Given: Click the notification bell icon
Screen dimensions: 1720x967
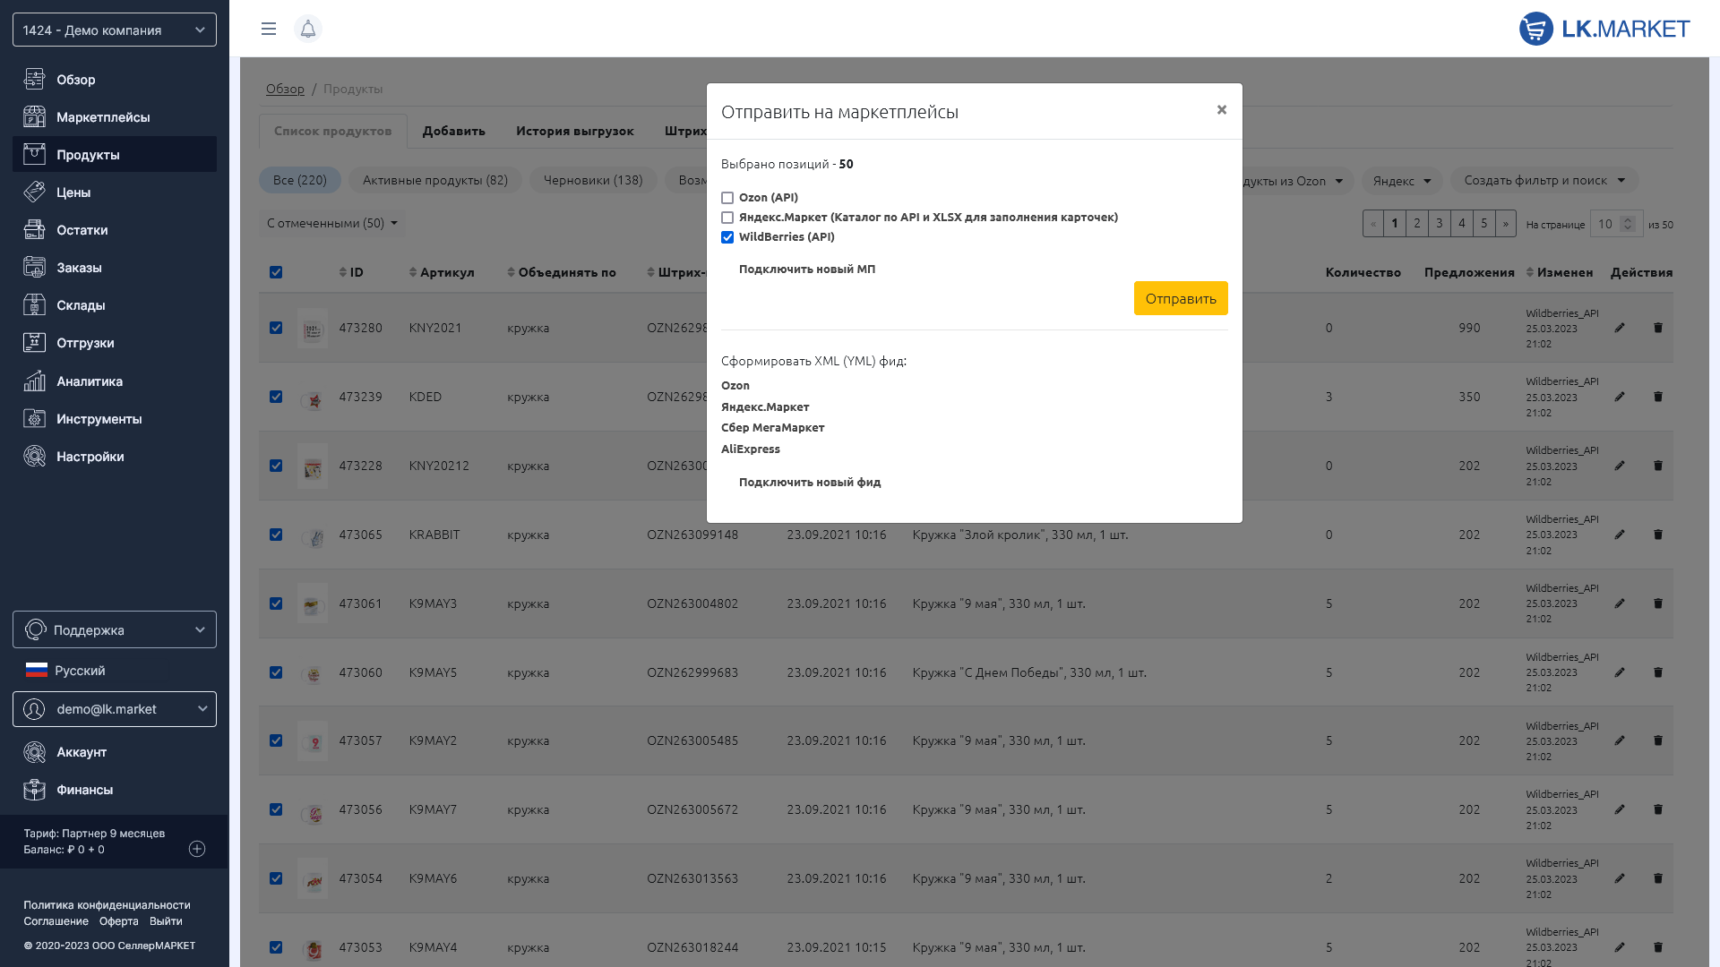Looking at the screenshot, I should 307,30.
